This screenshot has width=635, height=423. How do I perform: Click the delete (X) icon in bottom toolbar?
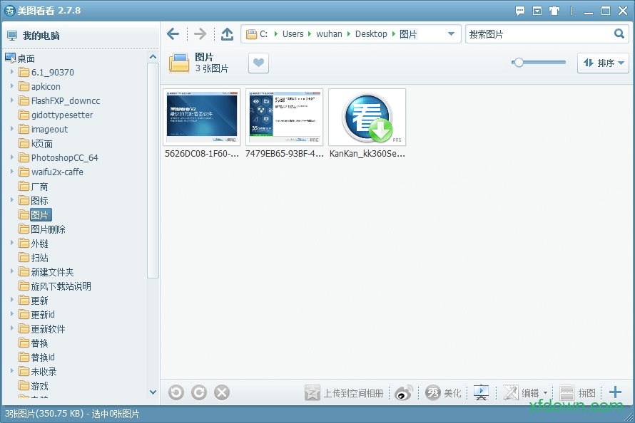click(x=222, y=392)
